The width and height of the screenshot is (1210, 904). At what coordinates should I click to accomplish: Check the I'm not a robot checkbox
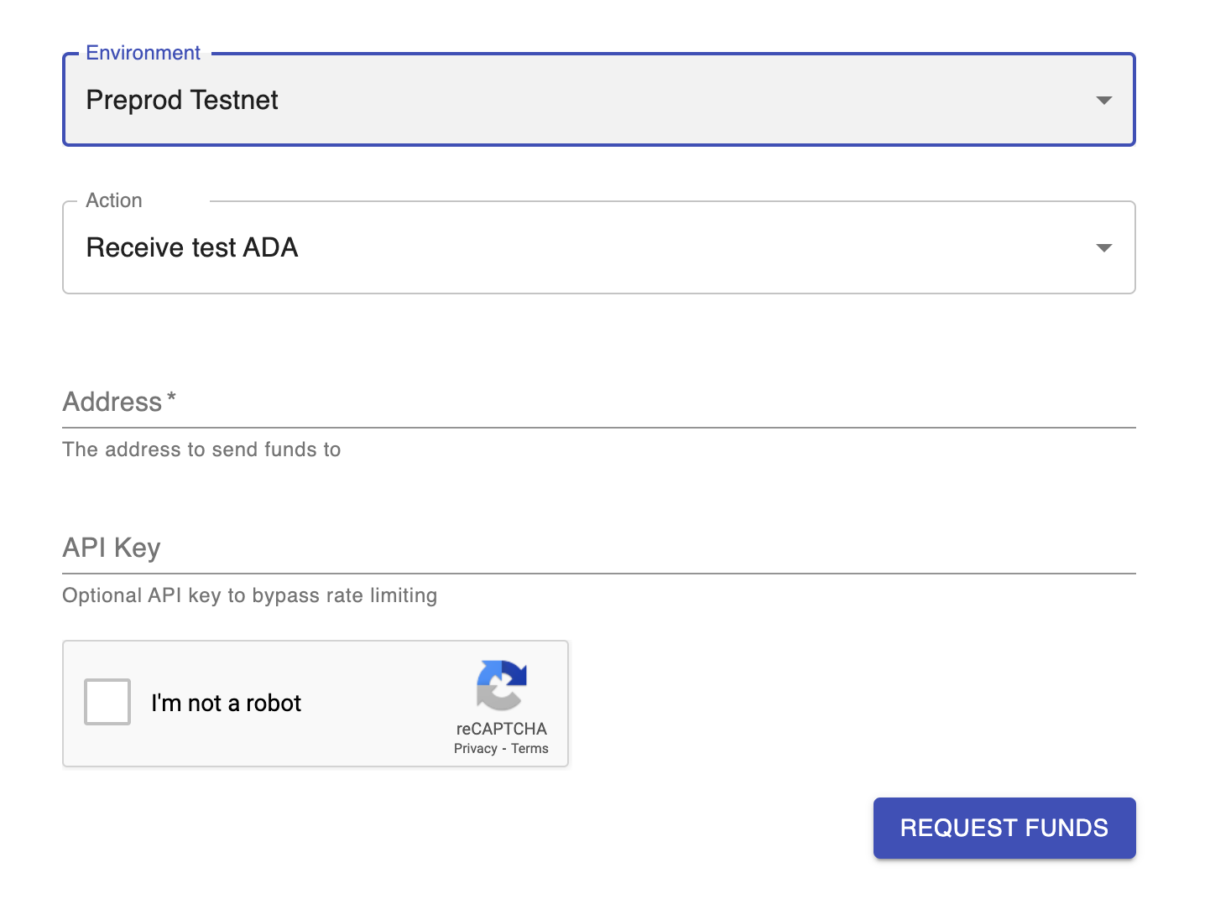[107, 702]
